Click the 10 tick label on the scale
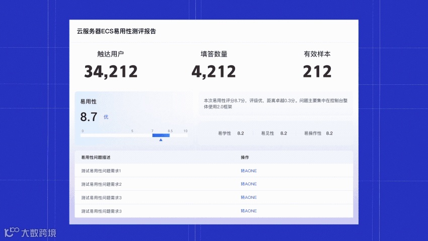 click(185, 131)
